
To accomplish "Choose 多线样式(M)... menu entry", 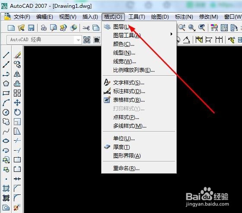I will pos(139,126).
